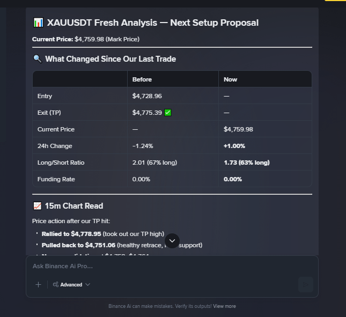Click the scroll-down chevron circle button
Viewport: 346px width, 317px height.
point(172,241)
